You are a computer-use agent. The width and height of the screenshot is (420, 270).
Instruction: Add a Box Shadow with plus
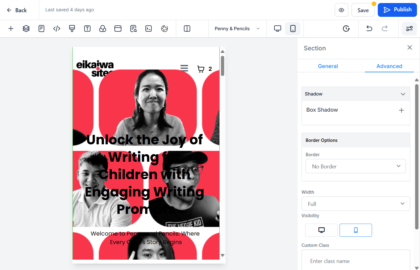tap(401, 110)
